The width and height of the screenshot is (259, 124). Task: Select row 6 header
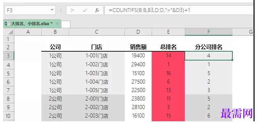tap(9, 82)
